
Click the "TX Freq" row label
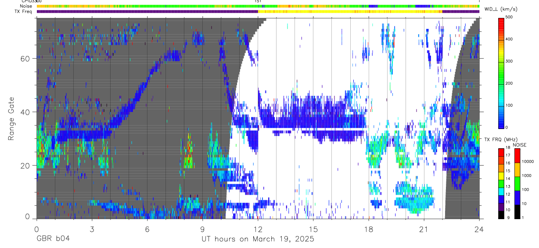coord(24,11)
